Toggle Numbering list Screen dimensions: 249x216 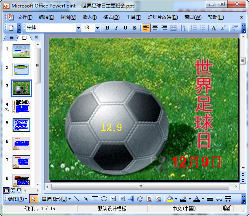tap(194, 28)
